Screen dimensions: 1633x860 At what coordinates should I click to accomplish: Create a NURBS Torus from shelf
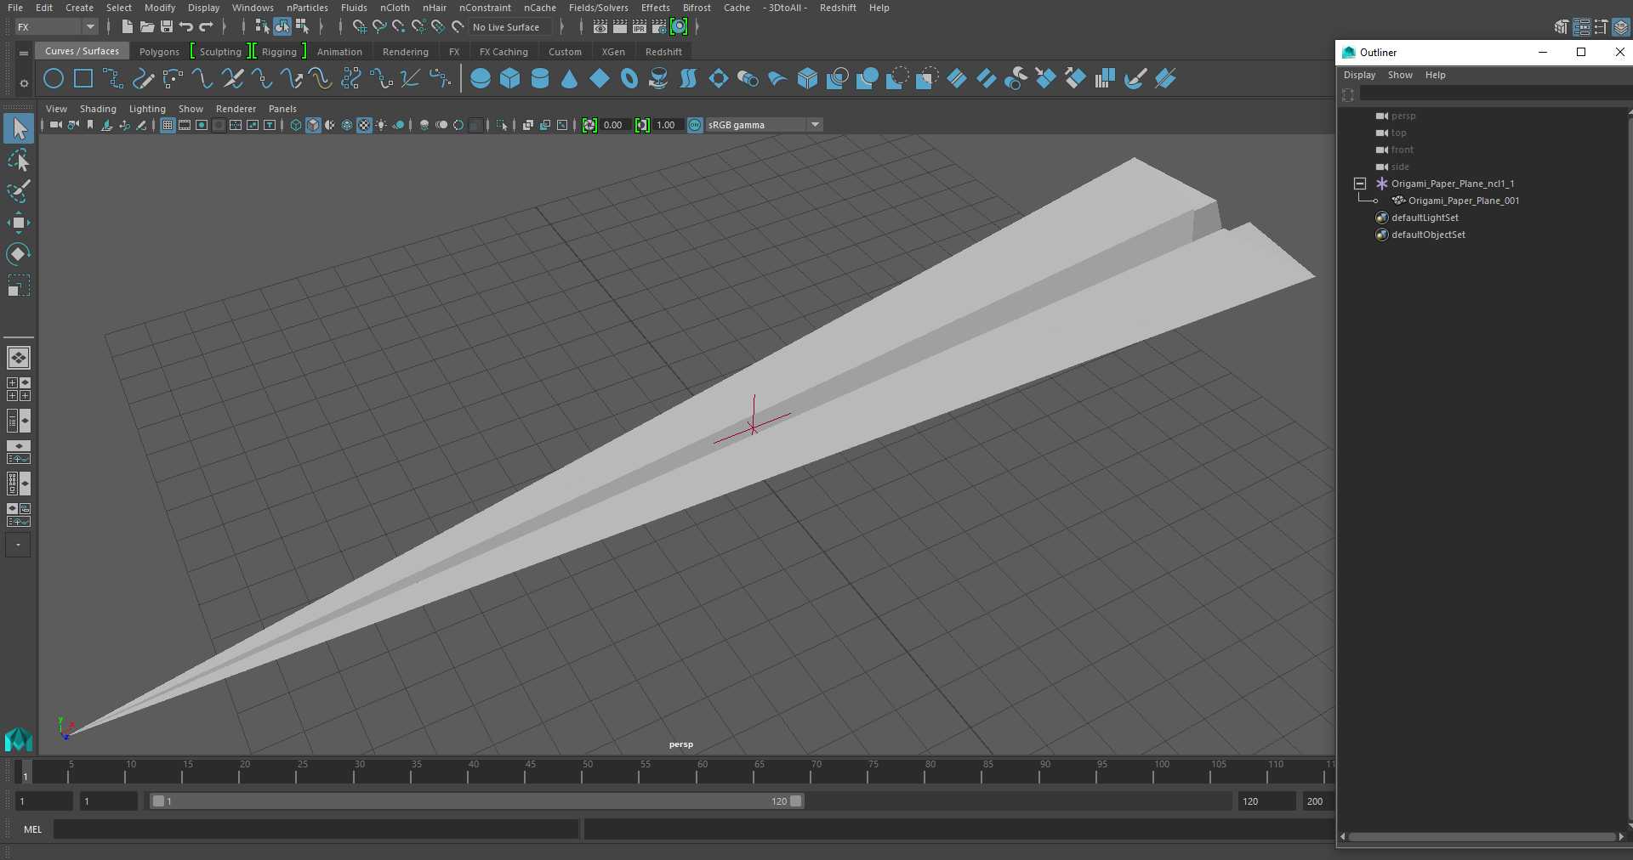click(629, 79)
